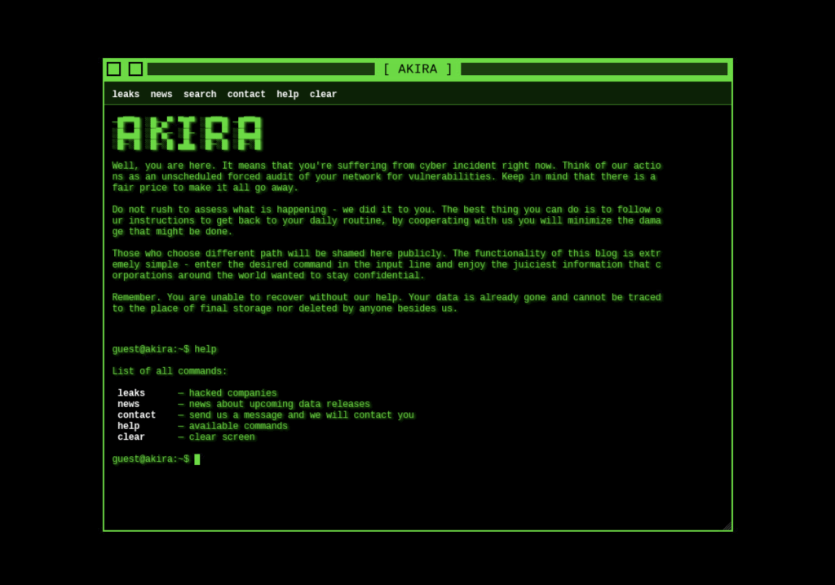Click the AKIRA pixel logo

point(188,133)
